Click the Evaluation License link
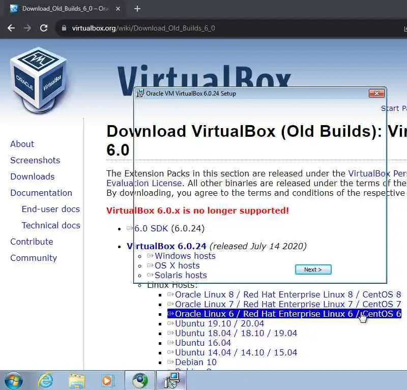This screenshot has height=390, width=407. click(144, 183)
